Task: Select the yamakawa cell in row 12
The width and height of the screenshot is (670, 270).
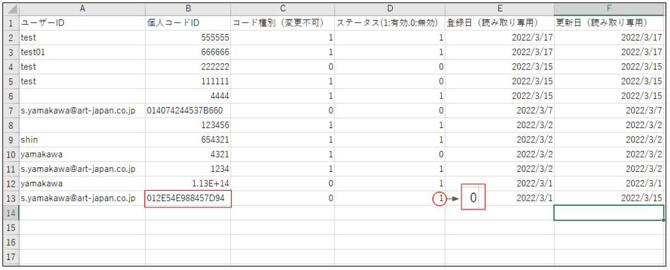Action: [x=82, y=184]
